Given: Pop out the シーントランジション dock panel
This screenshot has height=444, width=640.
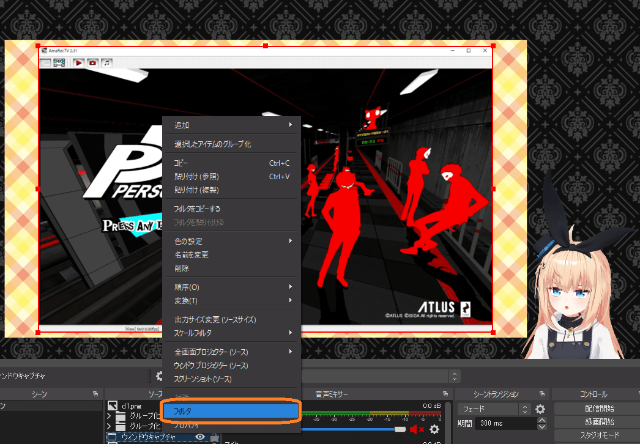Looking at the screenshot, I should click(x=542, y=394).
